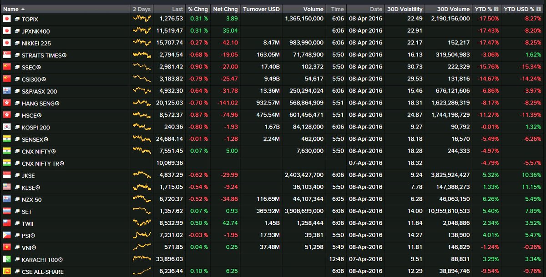This screenshot has width=546, height=277.
Task: Open the pop-out icon next to HSCE
Action: [x=17, y=115]
